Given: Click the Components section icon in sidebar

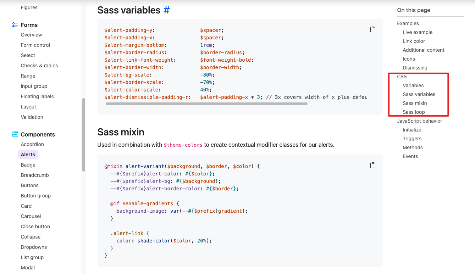Looking at the screenshot, I should click(15, 134).
